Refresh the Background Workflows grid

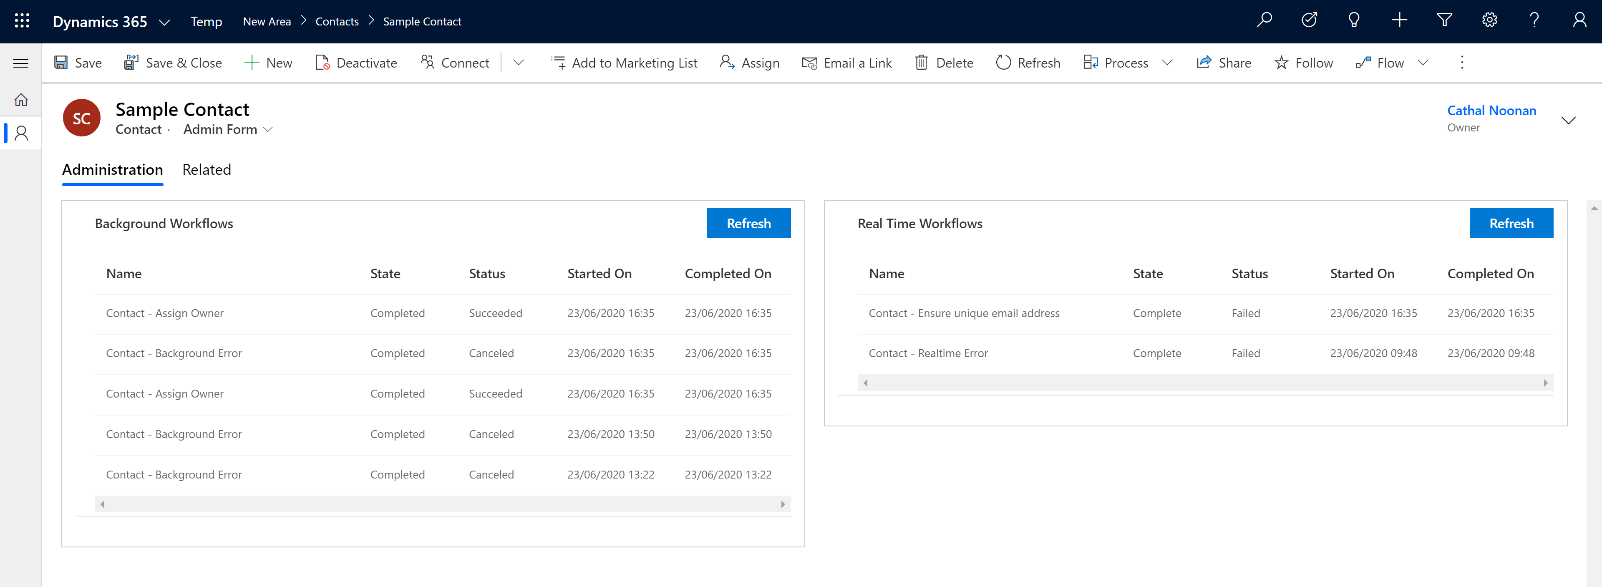click(749, 223)
